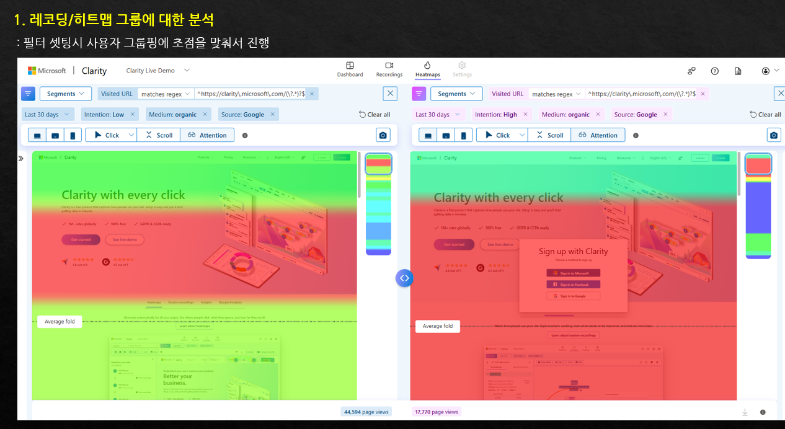
Task: Click the Average fold marker on left heatmap
Action: point(60,321)
